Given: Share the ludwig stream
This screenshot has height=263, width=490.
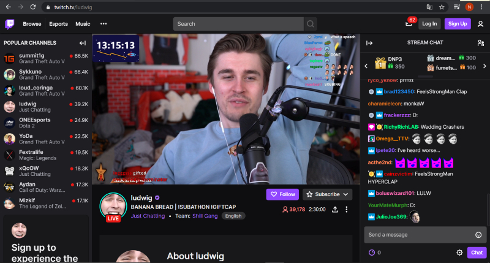Looking at the screenshot, I should (335, 209).
